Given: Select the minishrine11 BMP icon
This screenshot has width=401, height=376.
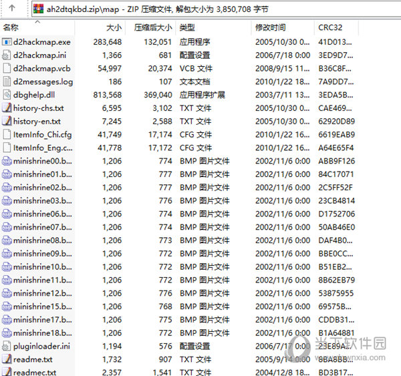Looking at the screenshot, I should (7, 280).
